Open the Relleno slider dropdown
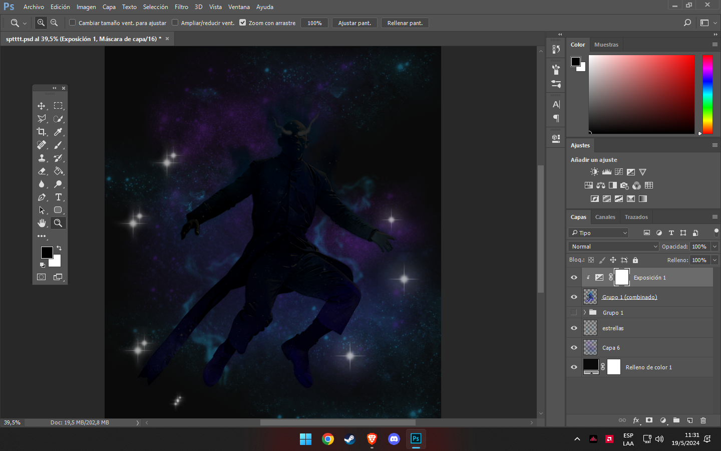Viewport: 721px width, 451px height. click(x=715, y=260)
